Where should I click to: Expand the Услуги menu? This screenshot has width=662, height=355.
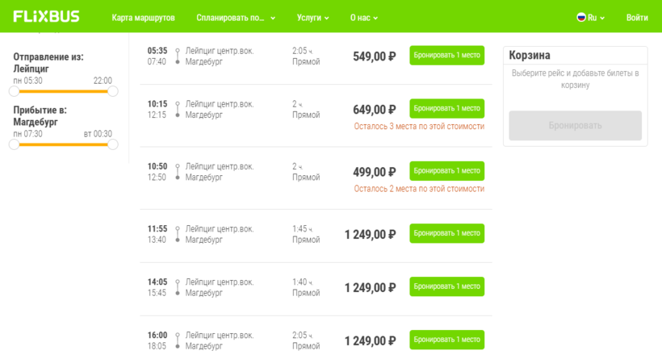pos(313,17)
